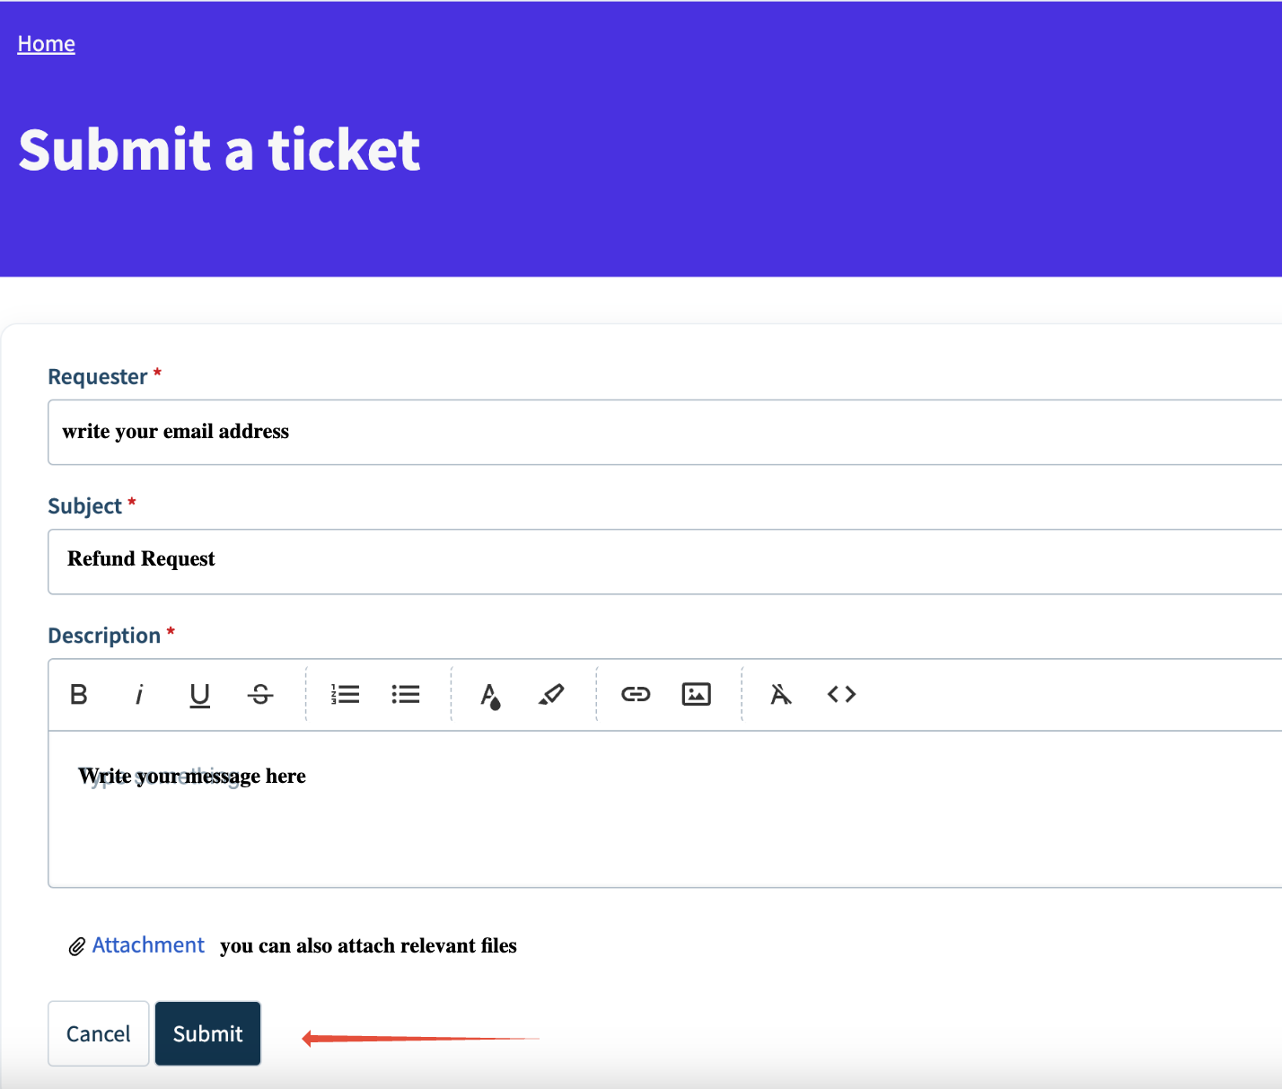Insert a code block
This screenshot has height=1089, width=1282.
click(x=841, y=694)
